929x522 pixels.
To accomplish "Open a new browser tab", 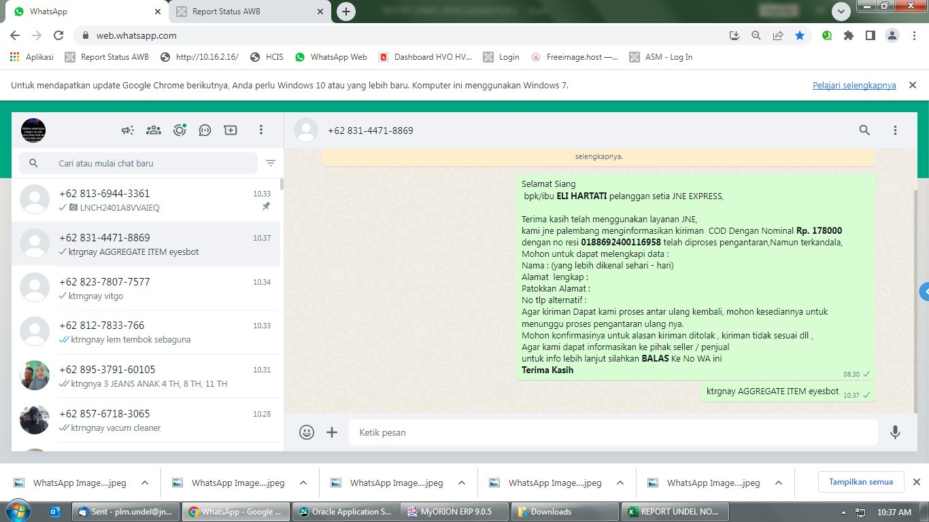I will [346, 12].
